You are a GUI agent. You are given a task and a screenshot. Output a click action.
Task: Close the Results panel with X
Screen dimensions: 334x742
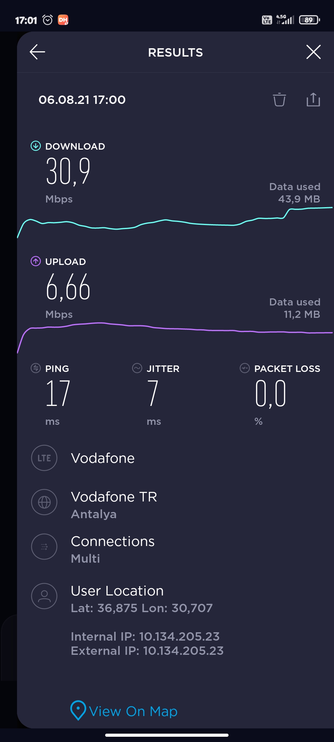click(x=313, y=52)
